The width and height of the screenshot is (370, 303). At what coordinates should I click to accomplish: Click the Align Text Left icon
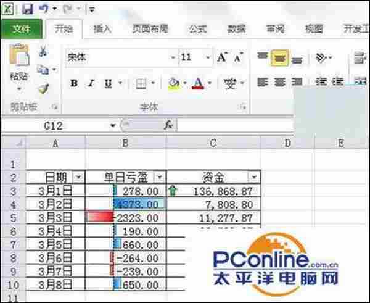tap(263, 82)
